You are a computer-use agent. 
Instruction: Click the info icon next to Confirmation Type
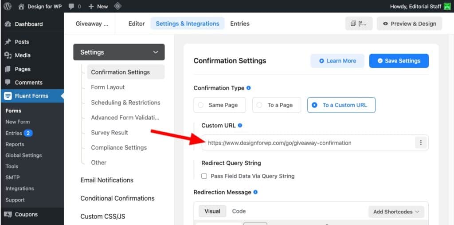[x=249, y=88]
